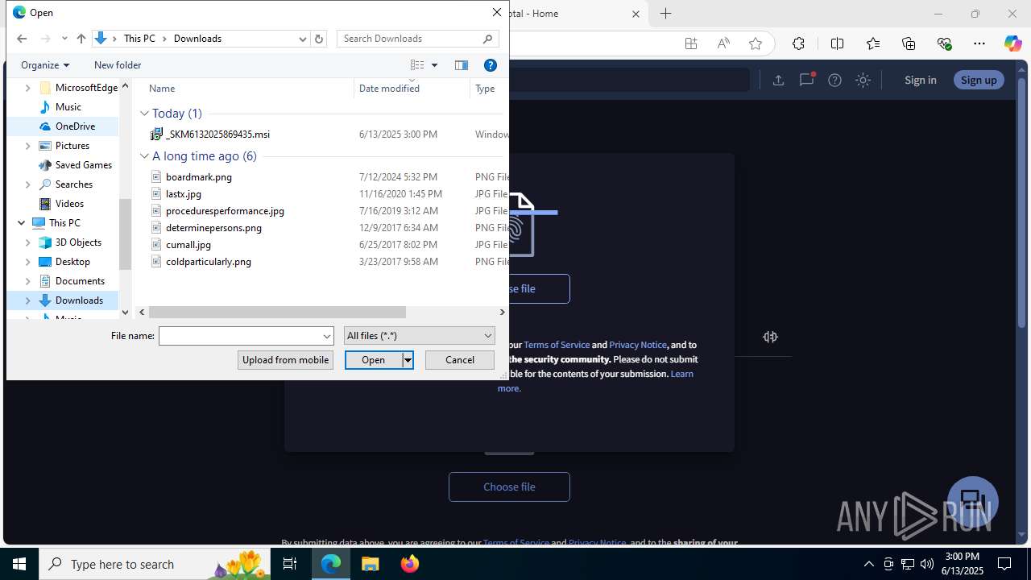Open the All files type filter combo
This screenshot has width=1031, height=580.
(x=419, y=336)
